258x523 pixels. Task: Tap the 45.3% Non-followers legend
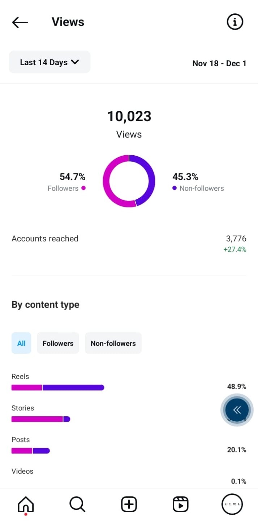(197, 182)
